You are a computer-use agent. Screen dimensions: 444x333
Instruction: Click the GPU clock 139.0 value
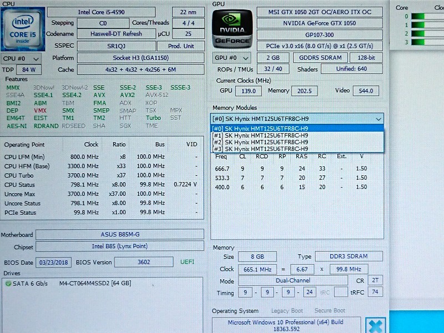tap(249, 91)
